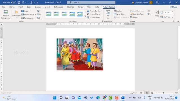Screen dimensions: 180x101
Task: Open Size dialog launcher
Action: pyautogui.click(x=174, y=21)
